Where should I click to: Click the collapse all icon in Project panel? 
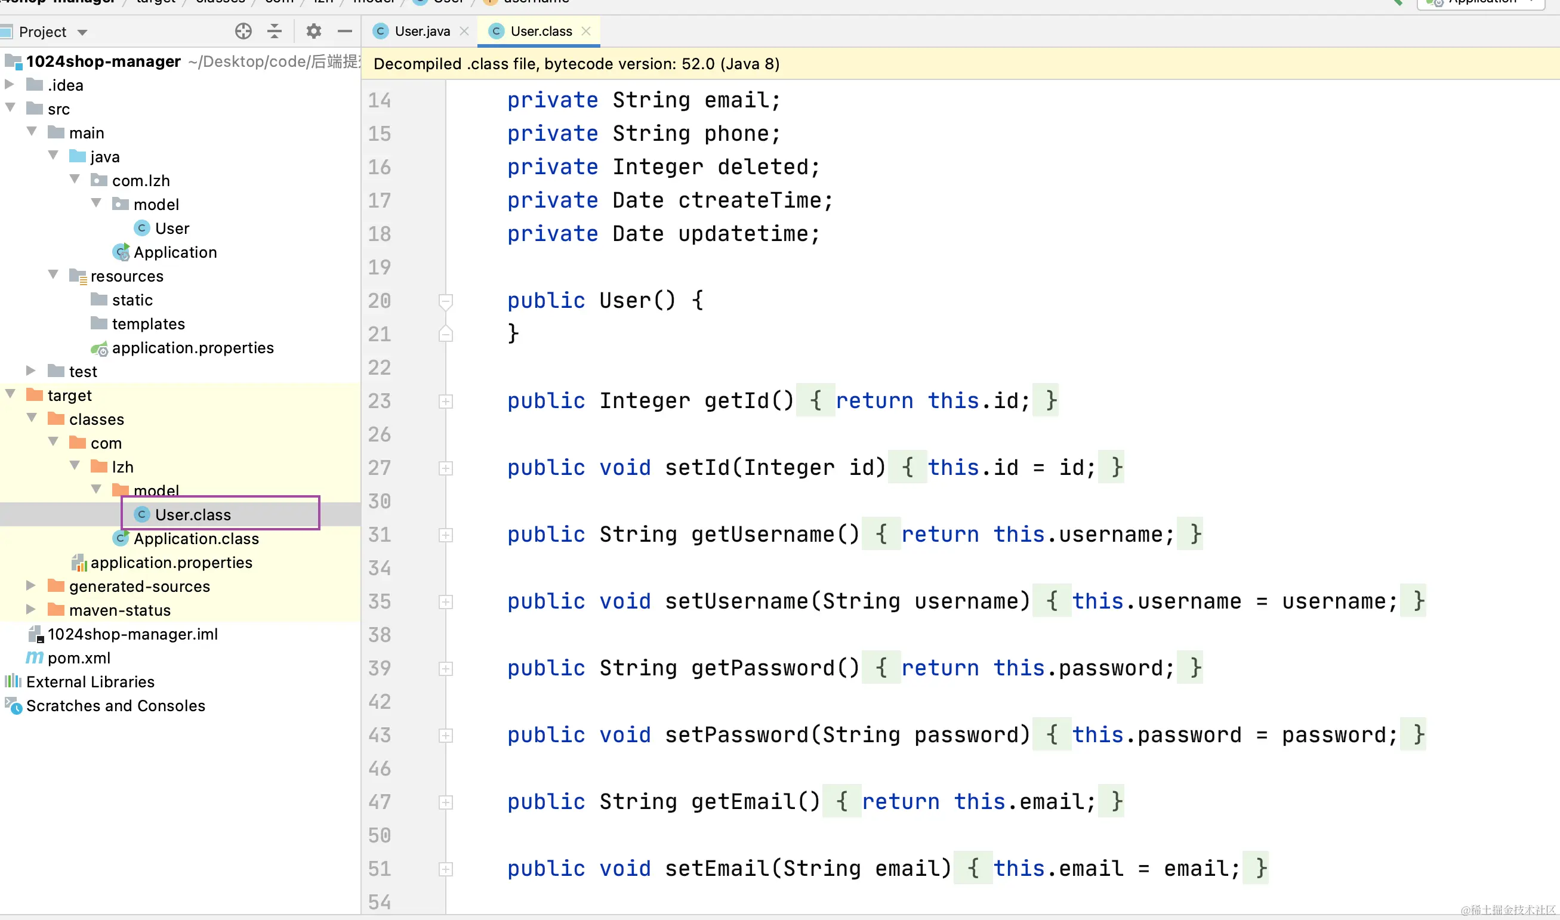tap(275, 31)
